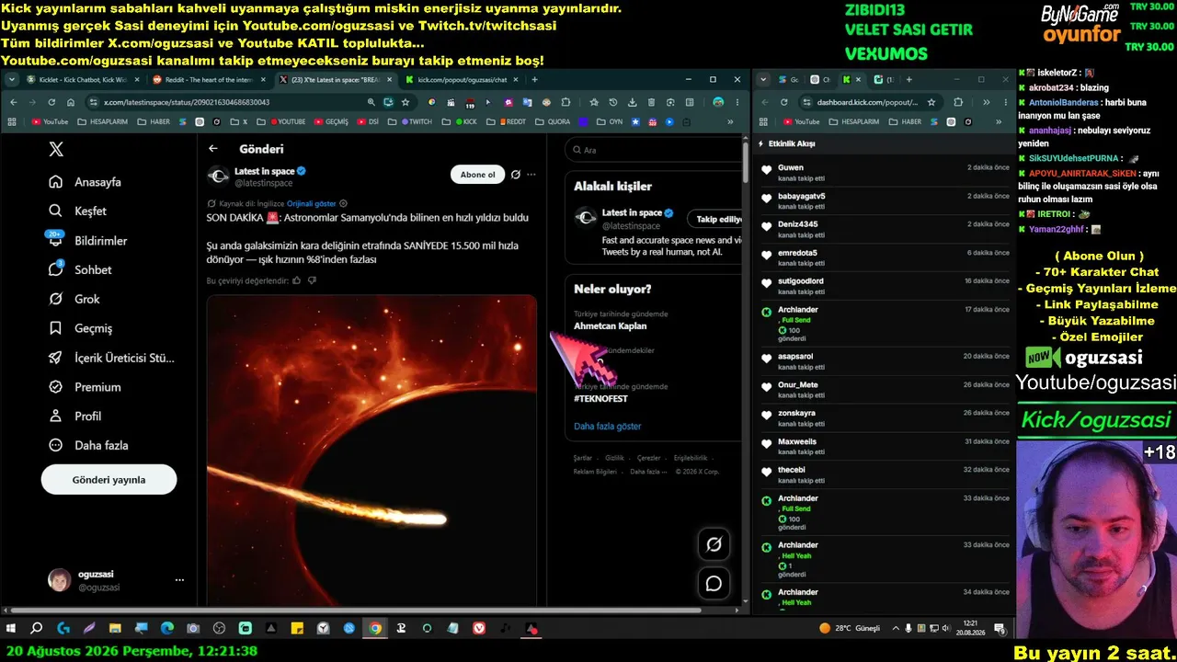Open apps grid in dashboard bookmarks bar
Image resolution: width=1177 pixels, height=662 pixels.
point(764,121)
